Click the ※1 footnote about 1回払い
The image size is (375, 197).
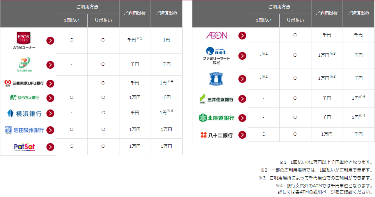coord(326,163)
